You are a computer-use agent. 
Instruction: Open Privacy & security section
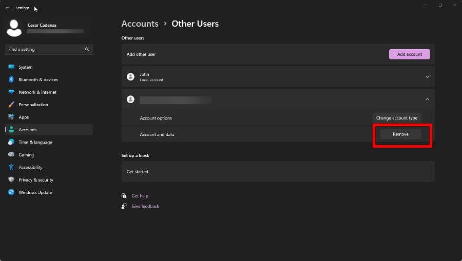click(x=35, y=180)
